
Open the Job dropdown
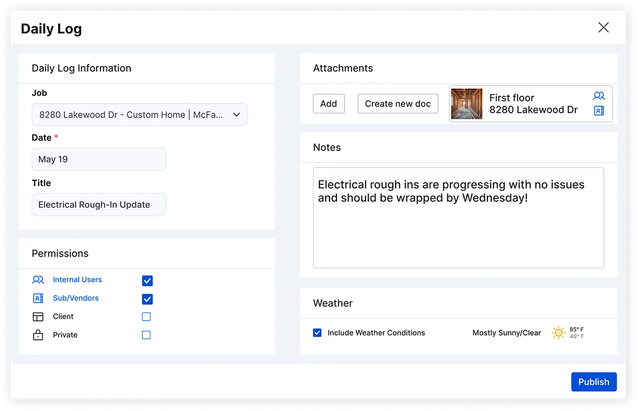[x=140, y=114]
